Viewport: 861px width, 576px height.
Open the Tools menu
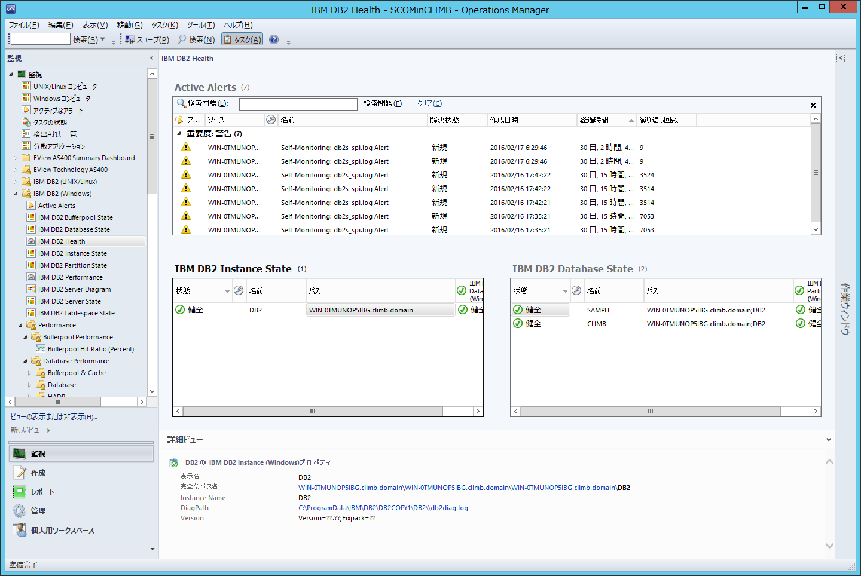pos(200,25)
